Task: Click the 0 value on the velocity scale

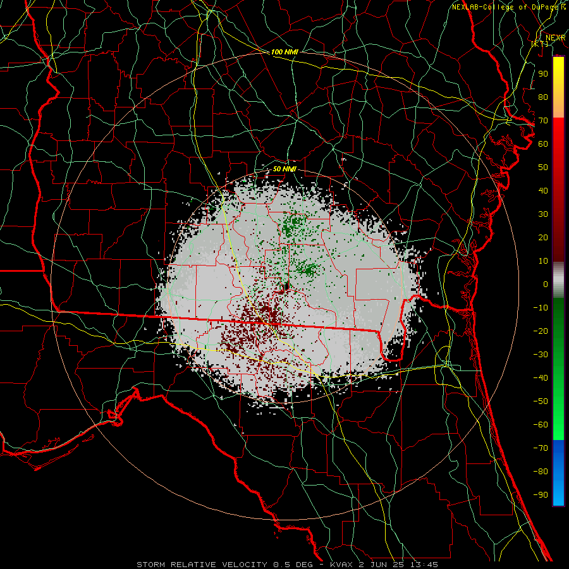Action: pyautogui.click(x=546, y=284)
